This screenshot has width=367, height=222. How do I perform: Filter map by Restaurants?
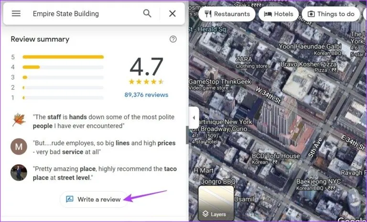click(227, 14)
